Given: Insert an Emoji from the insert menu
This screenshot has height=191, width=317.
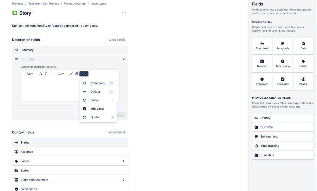Looking at the screenshot, I should (94, 100).
